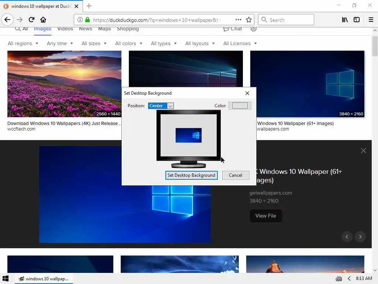The height and width of the screenshot is (284, 378).
Task: Open Download Windows 10 Wallpapers (4K) link
Action: click(x=64, y=124)
